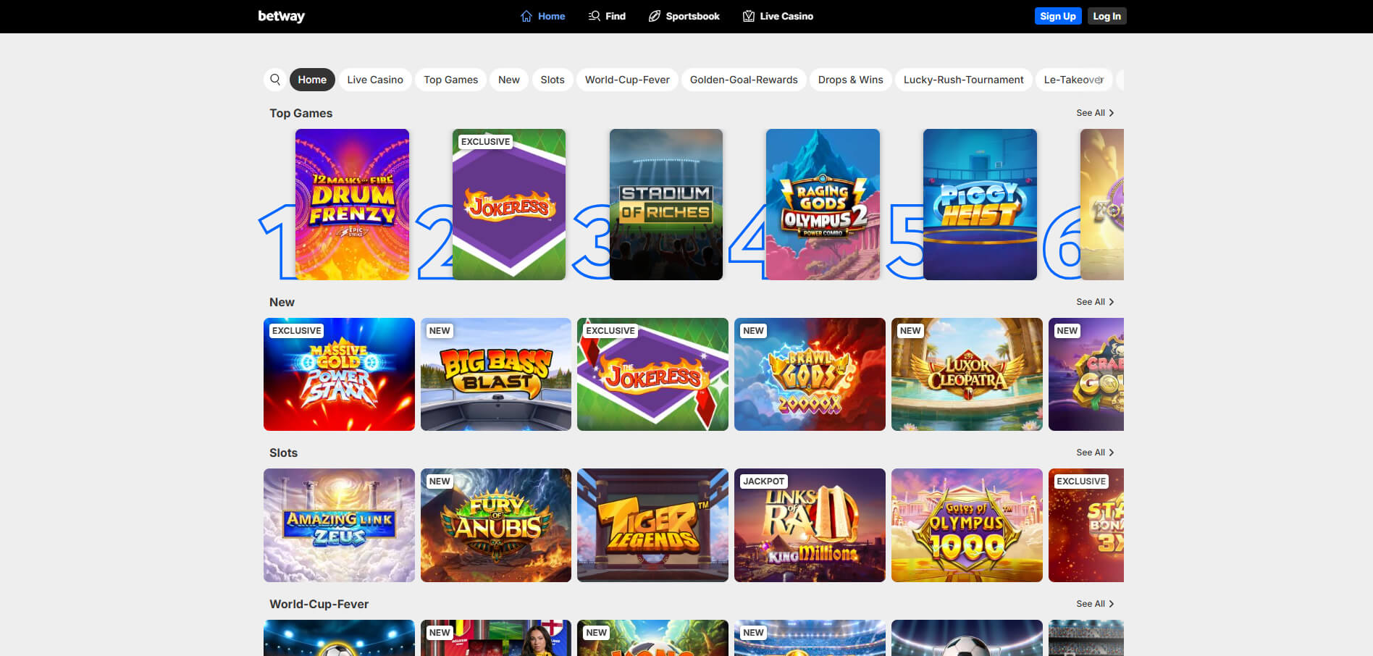The image size is (1373, 656).
Task: Open The Jokeress in Top Games
Action: point(509,204)
